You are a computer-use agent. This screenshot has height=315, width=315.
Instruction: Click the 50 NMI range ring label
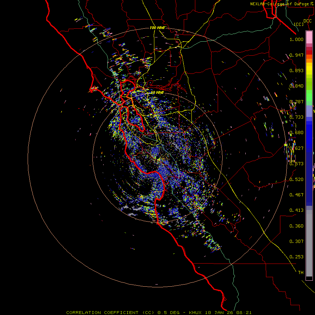(157, 93)
